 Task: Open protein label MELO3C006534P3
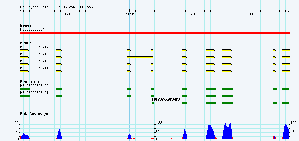[x=166, y=99]
